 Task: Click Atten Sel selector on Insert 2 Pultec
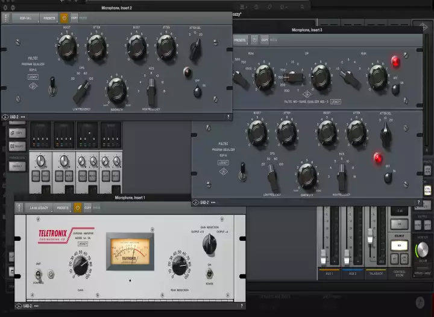195,49
